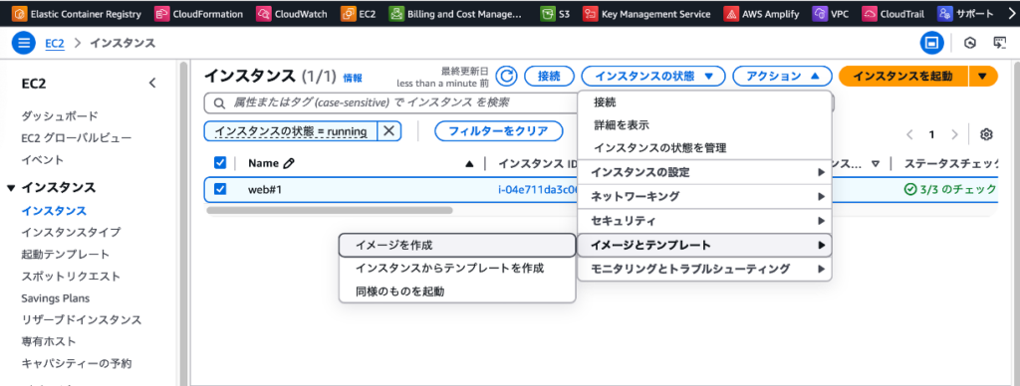Collapse the EC2 side navigation
This screenshot has width=1020, height=386.
[152, 84]
